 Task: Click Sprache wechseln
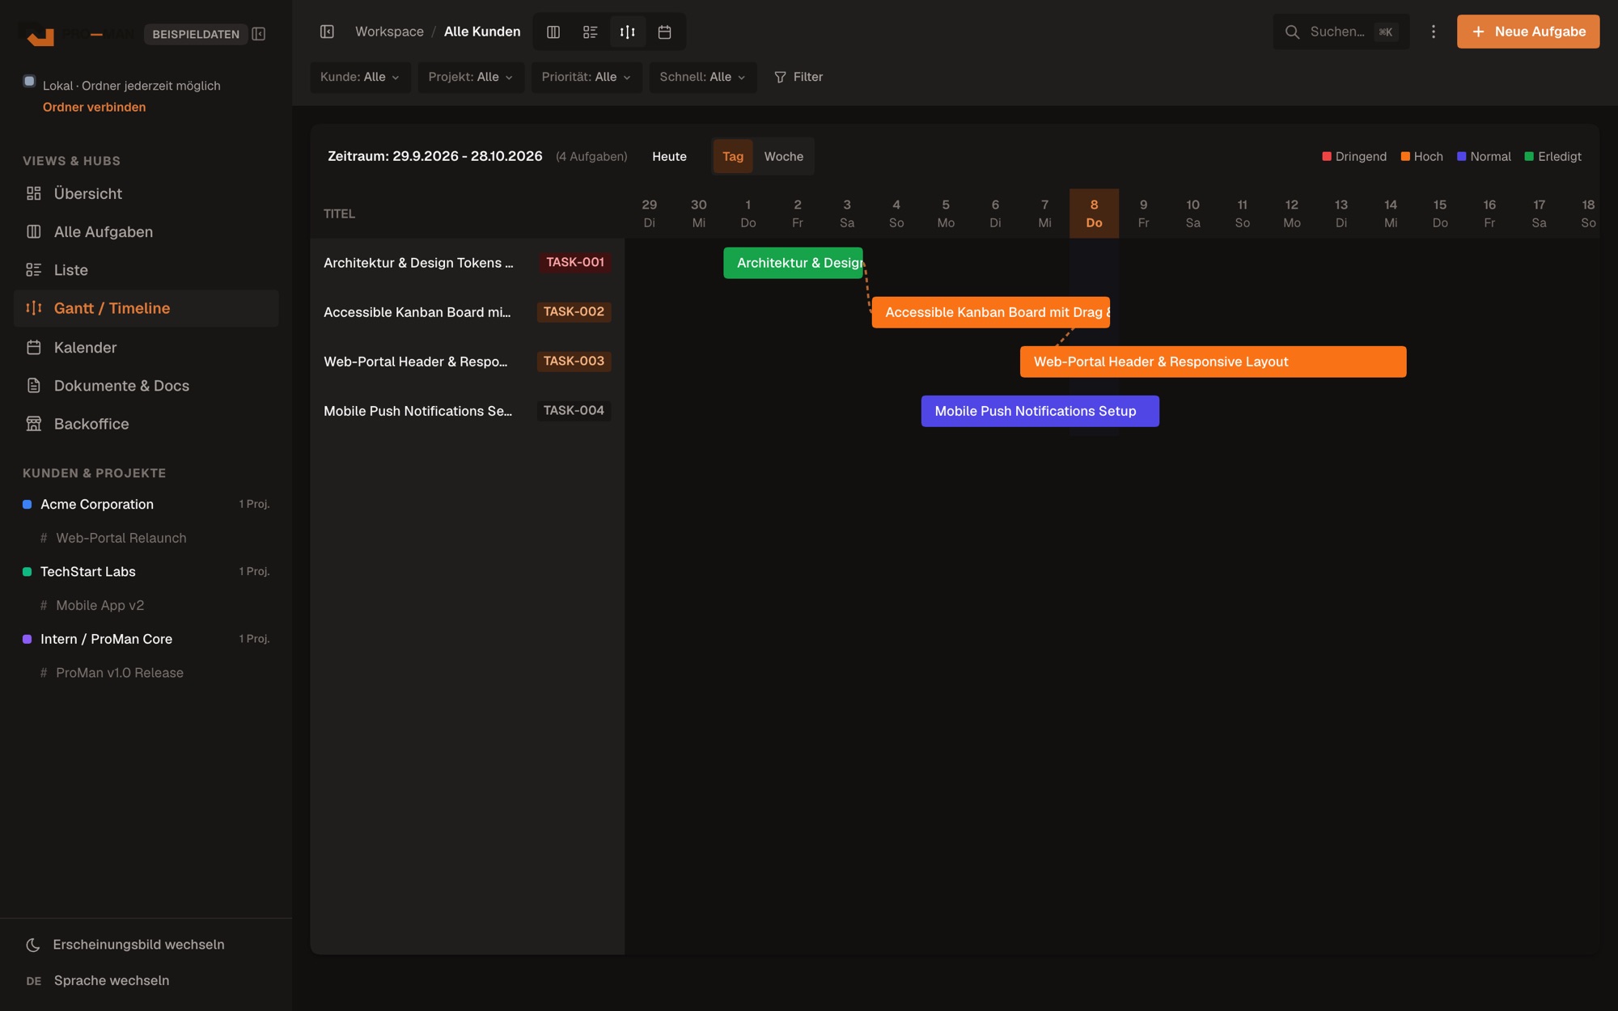(146, 981)
